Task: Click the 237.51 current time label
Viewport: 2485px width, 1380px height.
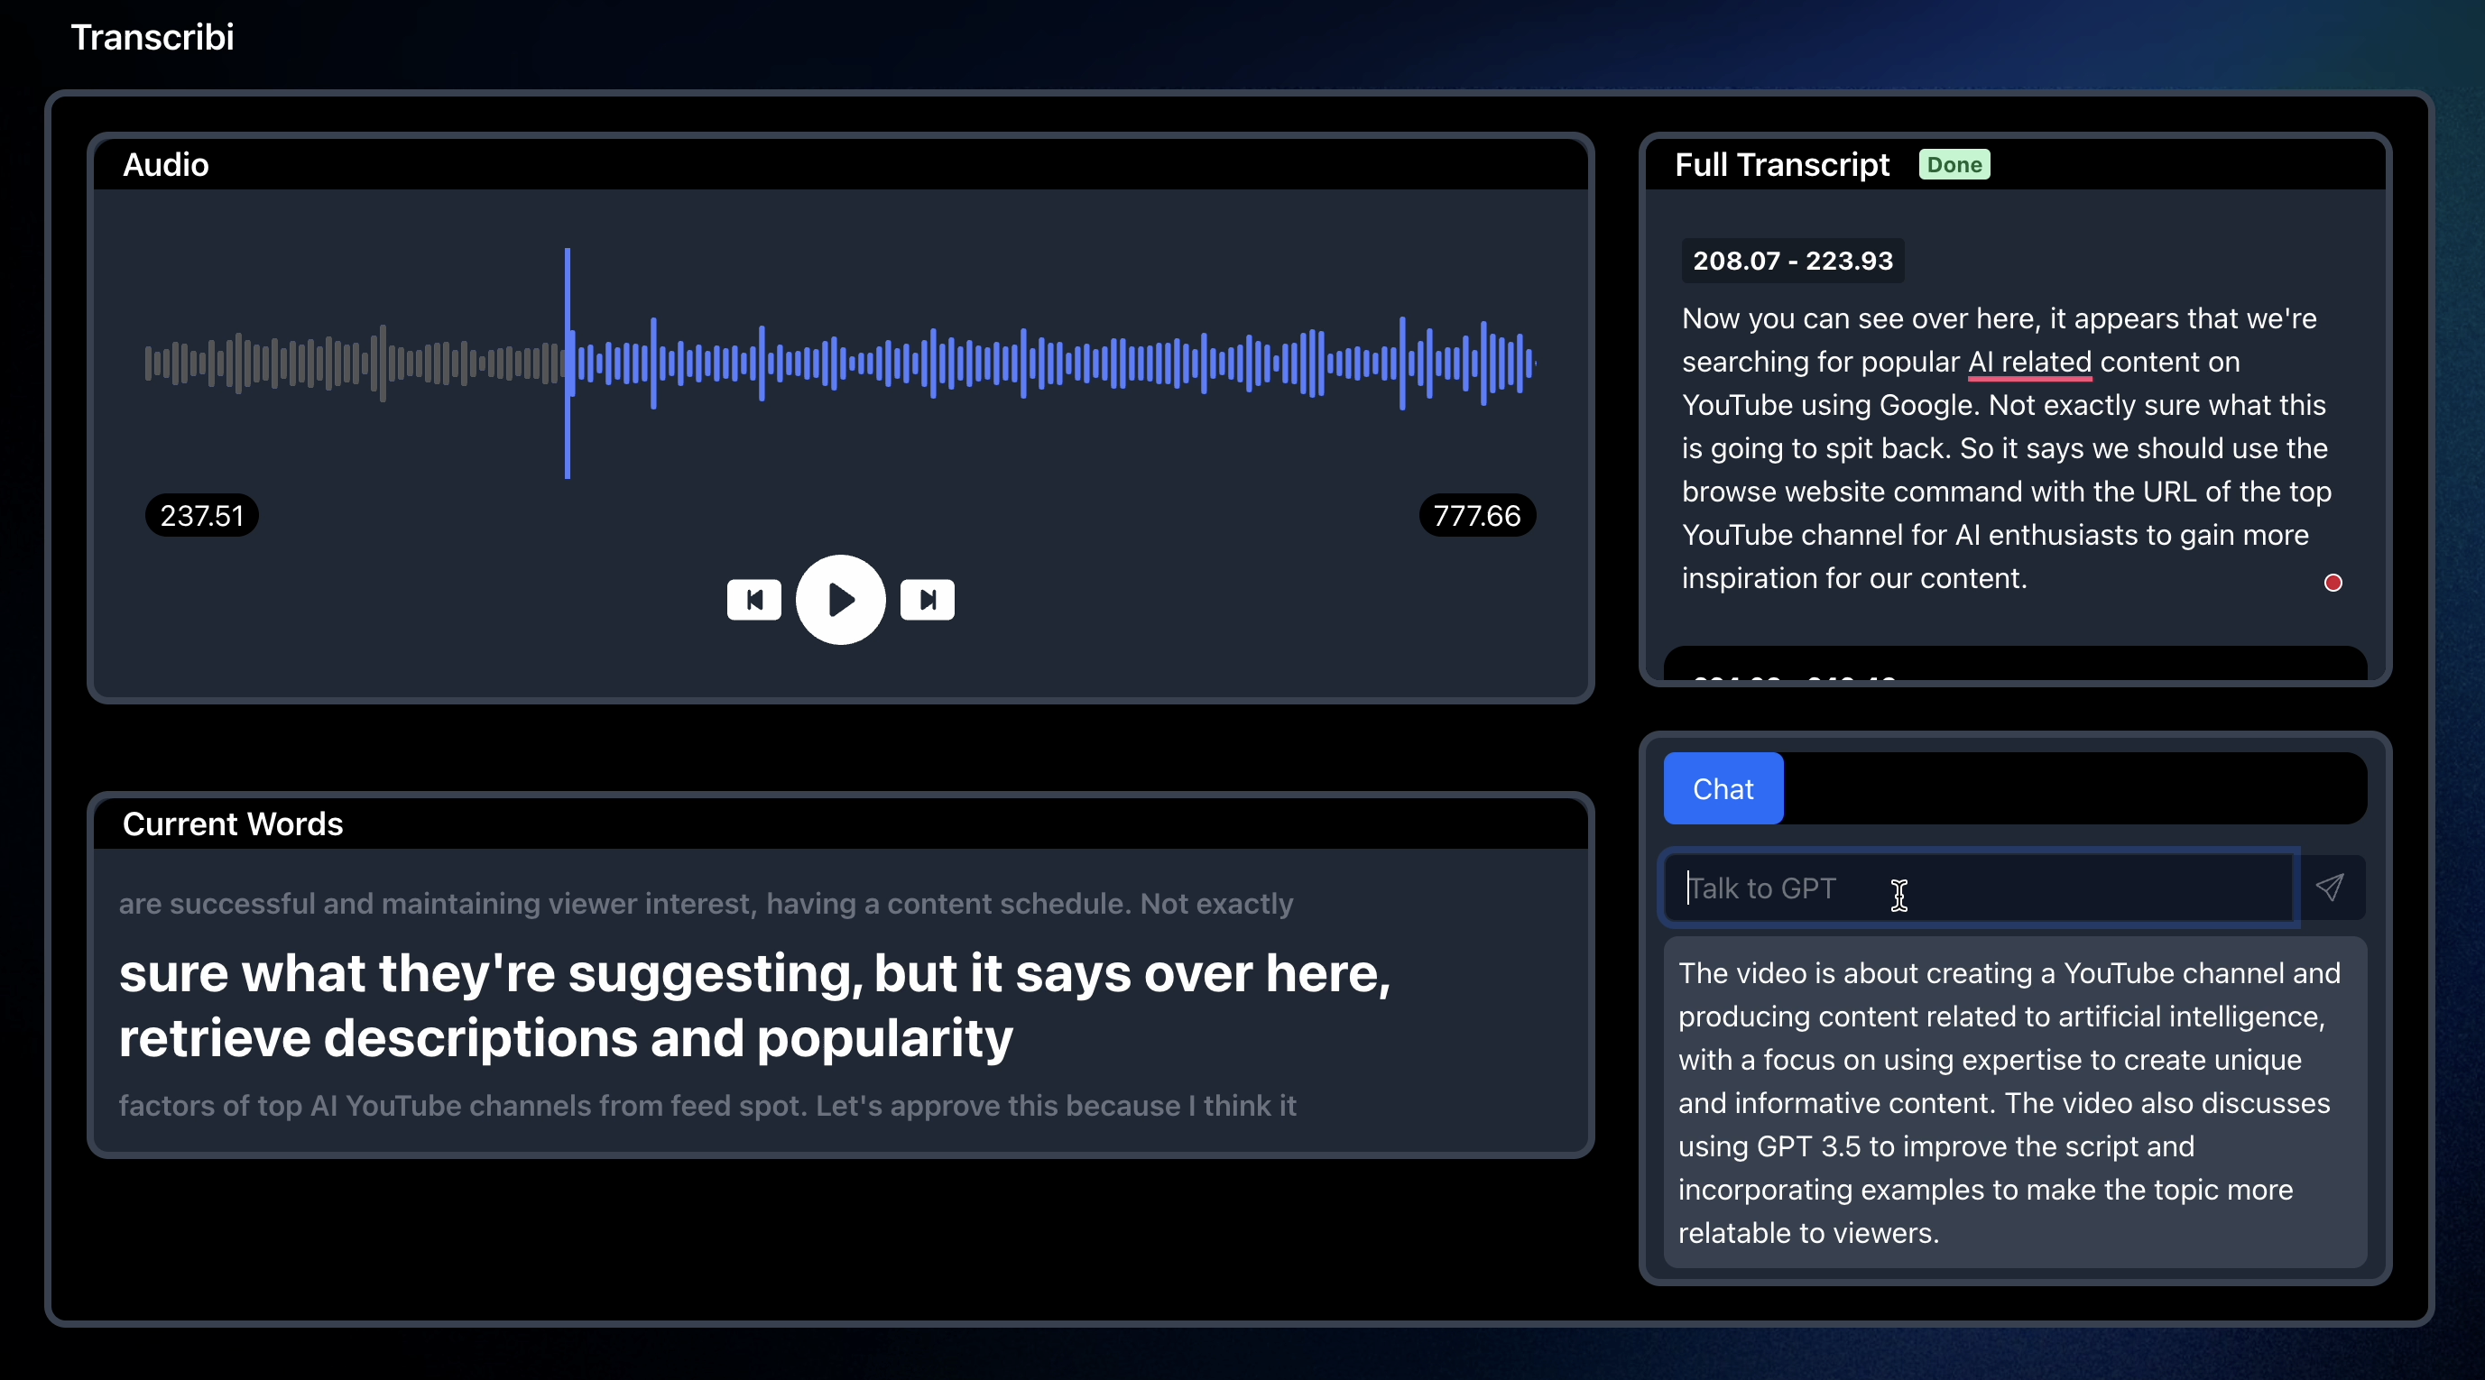Action: [x=201, y=516]
